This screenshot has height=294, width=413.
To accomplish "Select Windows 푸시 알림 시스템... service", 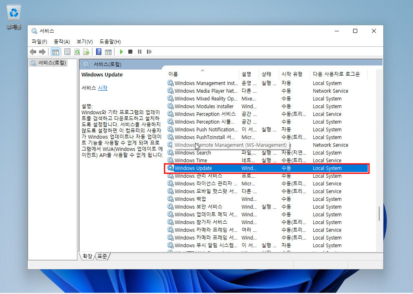I will (x=267, y=245).
